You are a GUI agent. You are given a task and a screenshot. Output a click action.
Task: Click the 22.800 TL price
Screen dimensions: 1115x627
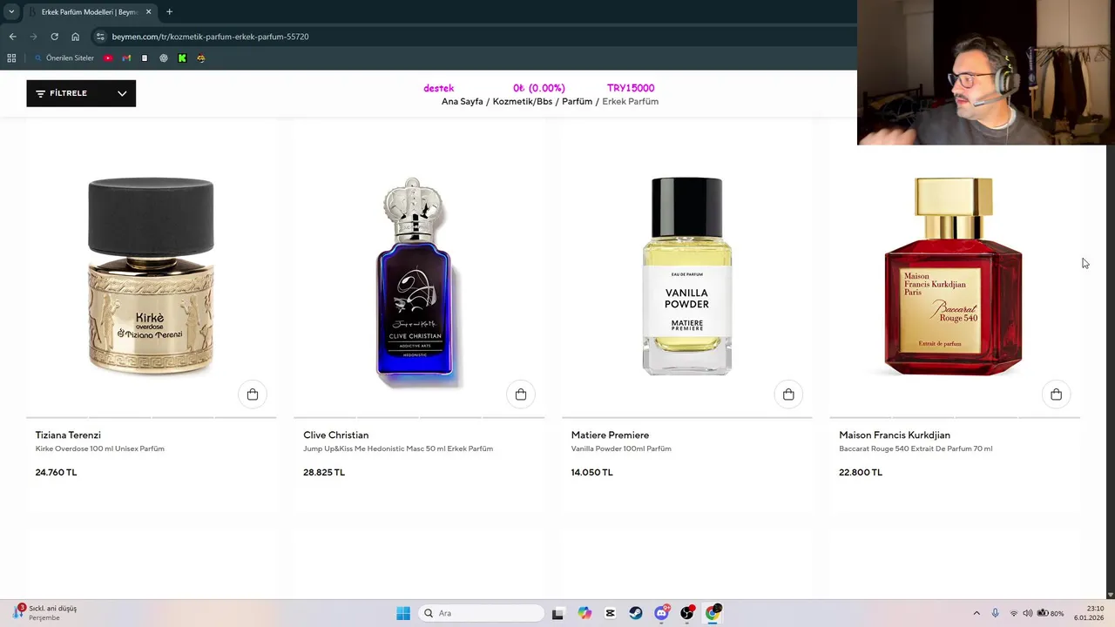[x=861, y=472]
